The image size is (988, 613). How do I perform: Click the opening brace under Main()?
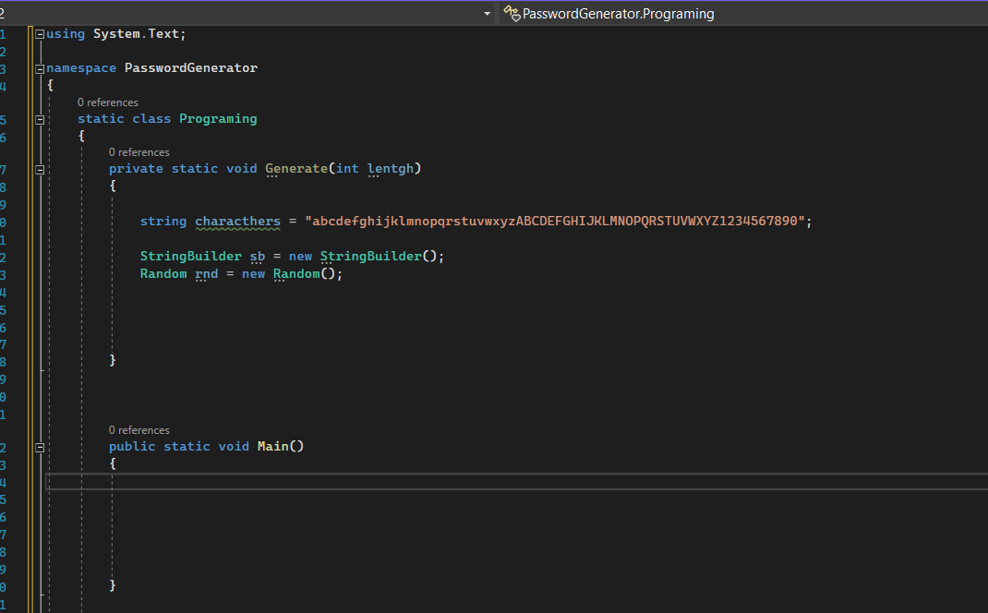click(113, 464)
